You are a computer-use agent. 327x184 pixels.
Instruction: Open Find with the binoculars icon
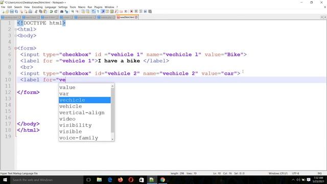tap(62, 11)
